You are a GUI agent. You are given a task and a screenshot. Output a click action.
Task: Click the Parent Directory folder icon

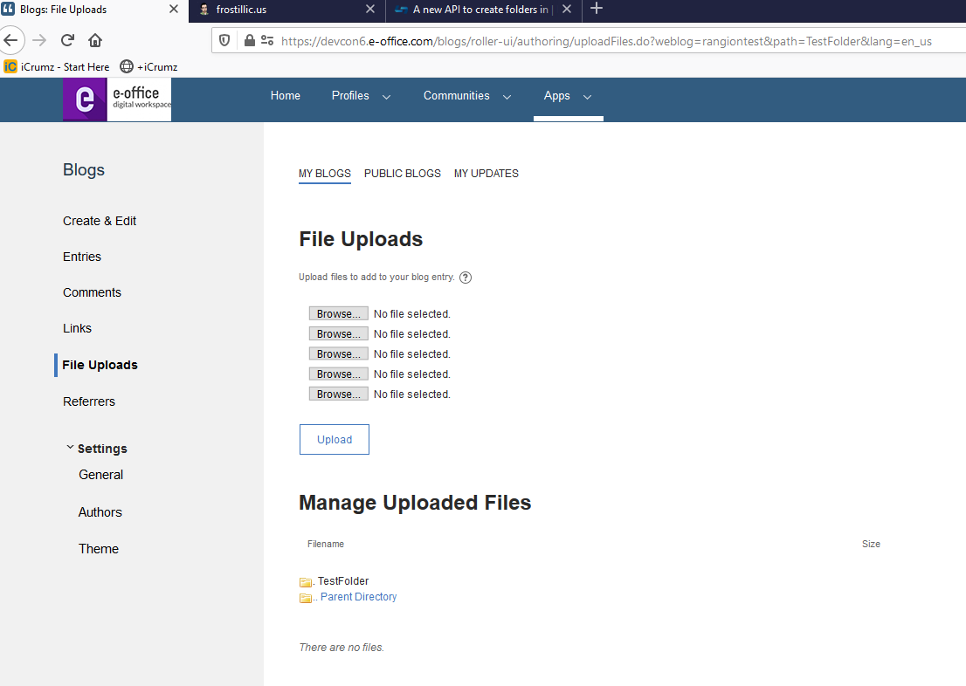[x=306, y=598]
